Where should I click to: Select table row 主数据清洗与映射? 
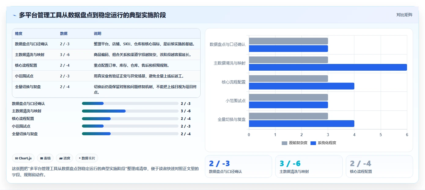[x=106, y=54]
